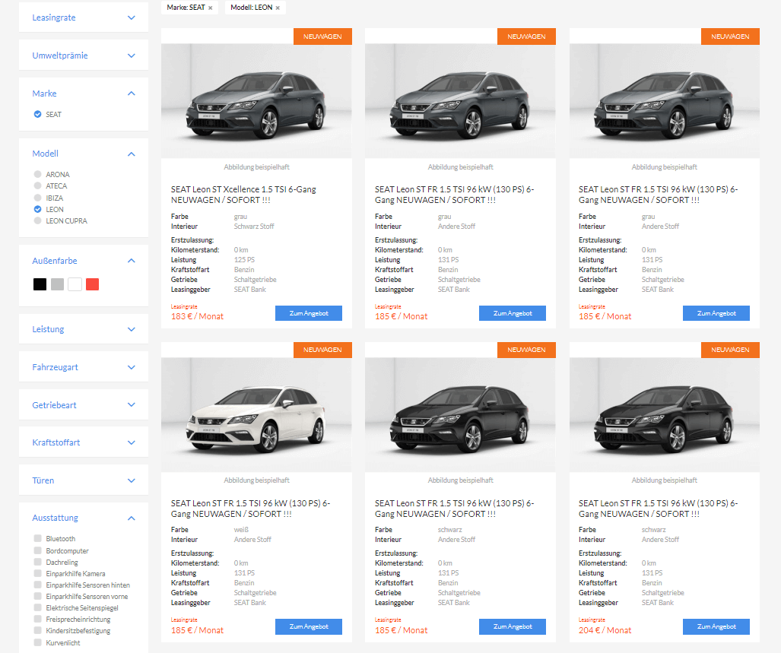Filter by white exterior color swatch
781x653 pixels.
[75, 284]
